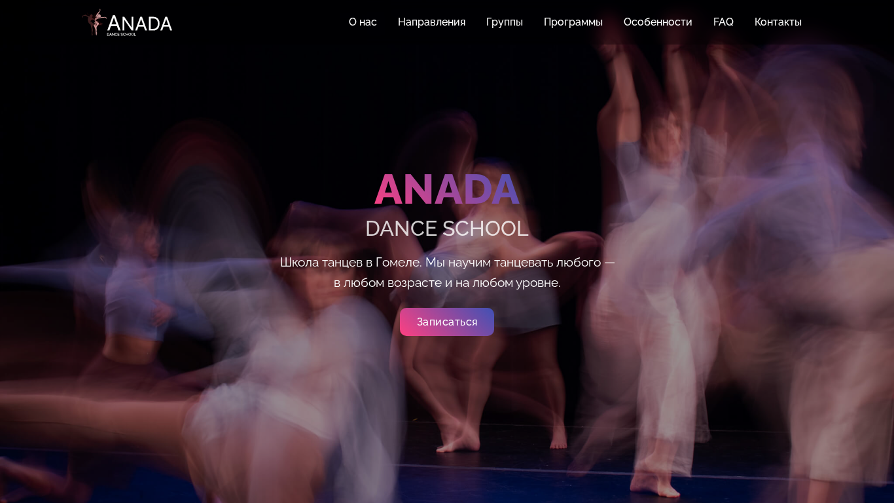Click the dancer figure icon in logo
The image size is (894, 503).
pyautogui.click(x=95, y=22)
